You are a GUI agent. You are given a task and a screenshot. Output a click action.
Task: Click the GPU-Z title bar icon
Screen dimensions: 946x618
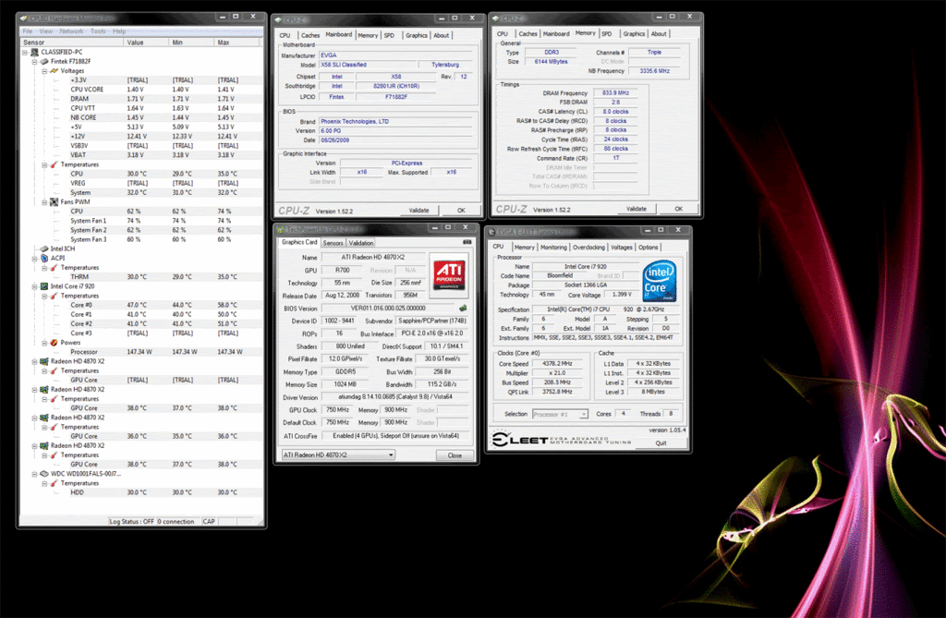(281, 229)
